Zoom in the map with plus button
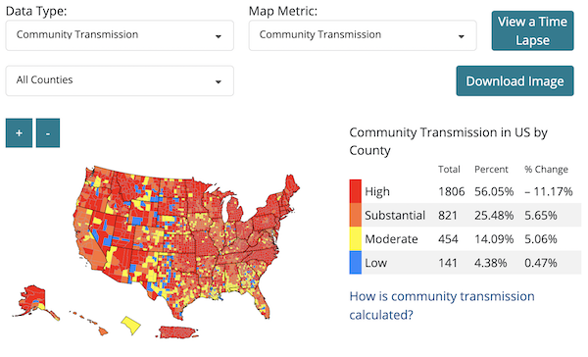The image size is (588, 357). click(x=19, y=132)
